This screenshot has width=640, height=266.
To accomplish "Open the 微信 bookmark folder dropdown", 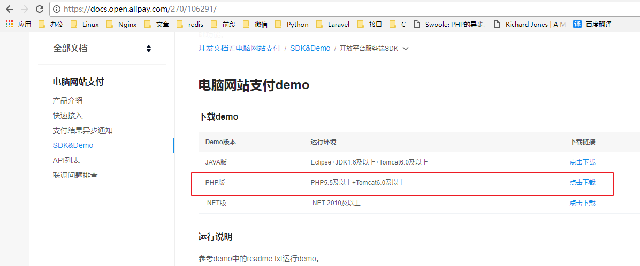I will pos(255,24).
